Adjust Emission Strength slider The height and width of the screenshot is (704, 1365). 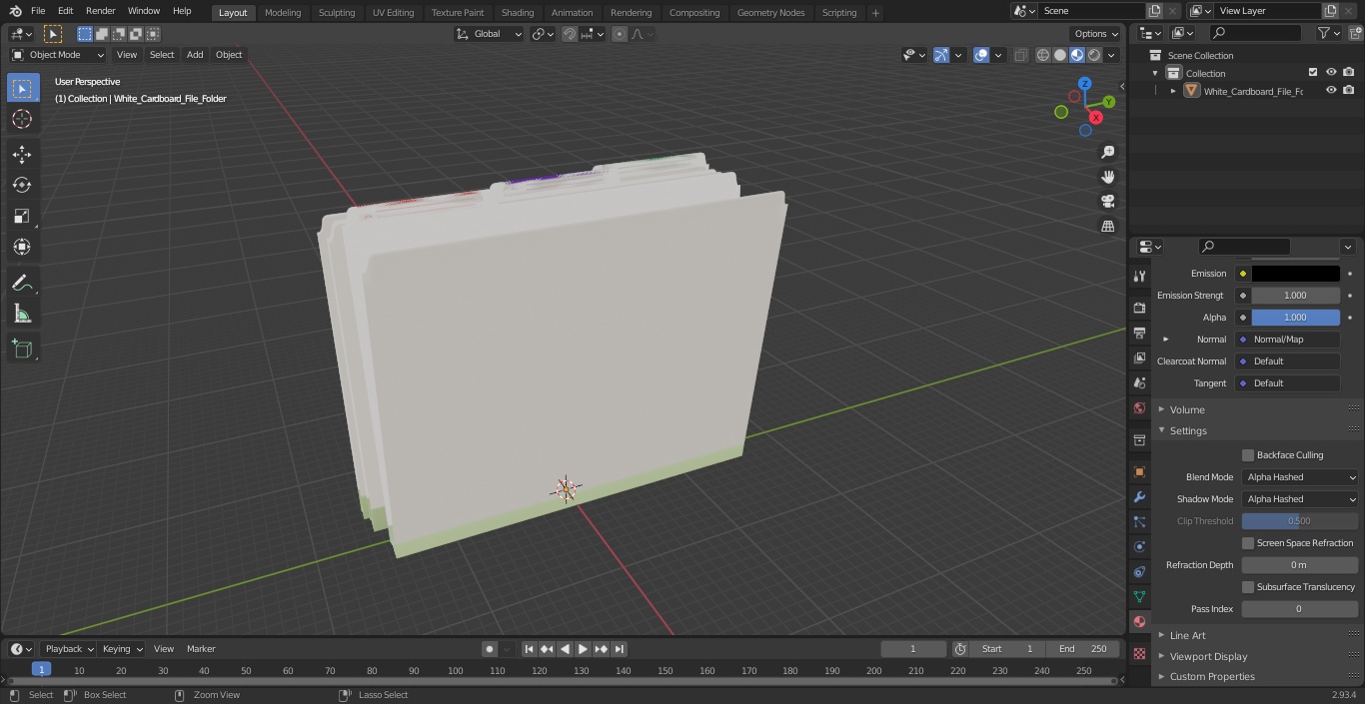(x=1295, y=296)
